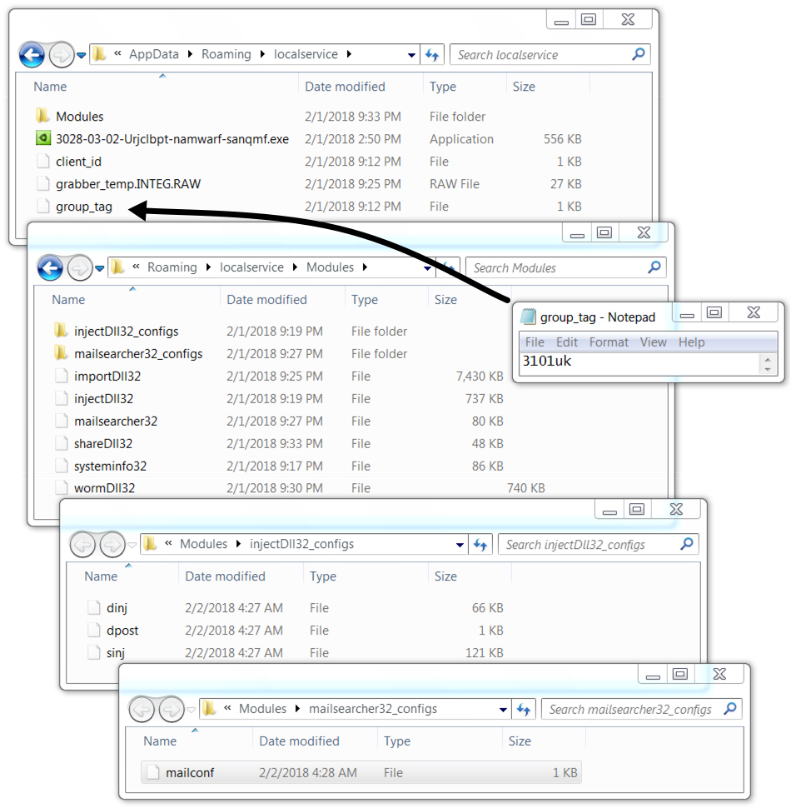Click Forward arrow in Modules window

(x=79, y=268)
